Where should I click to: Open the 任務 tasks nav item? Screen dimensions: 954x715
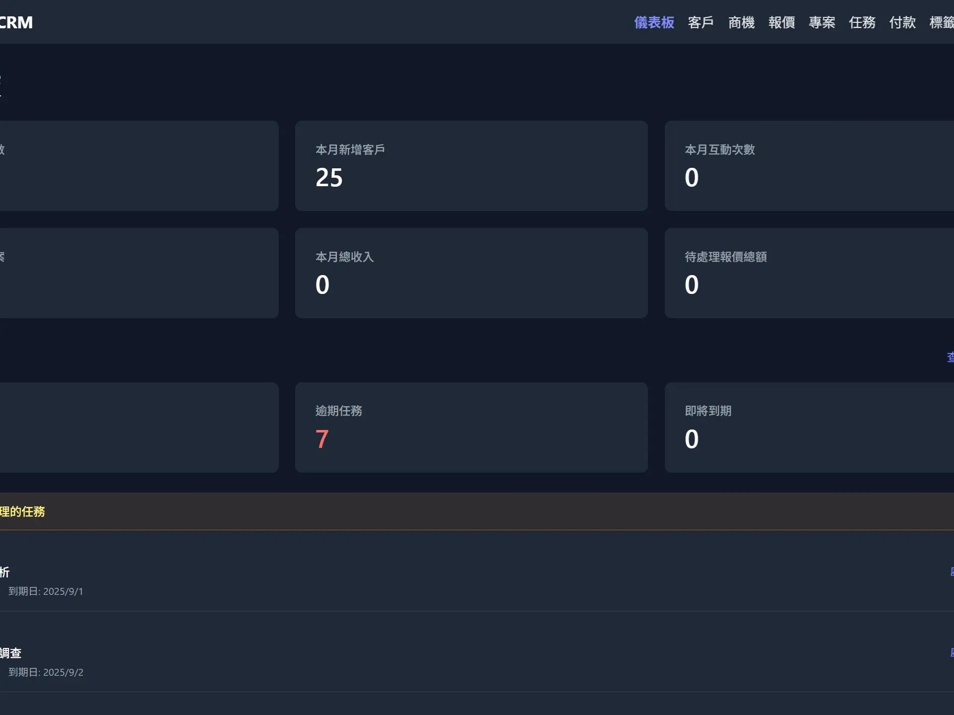point(862,22)
